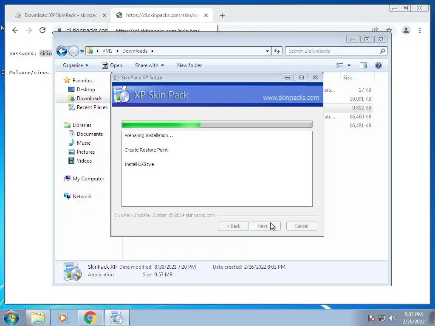Click the XP Skin Pack disc logo

[x=122, y=94]
